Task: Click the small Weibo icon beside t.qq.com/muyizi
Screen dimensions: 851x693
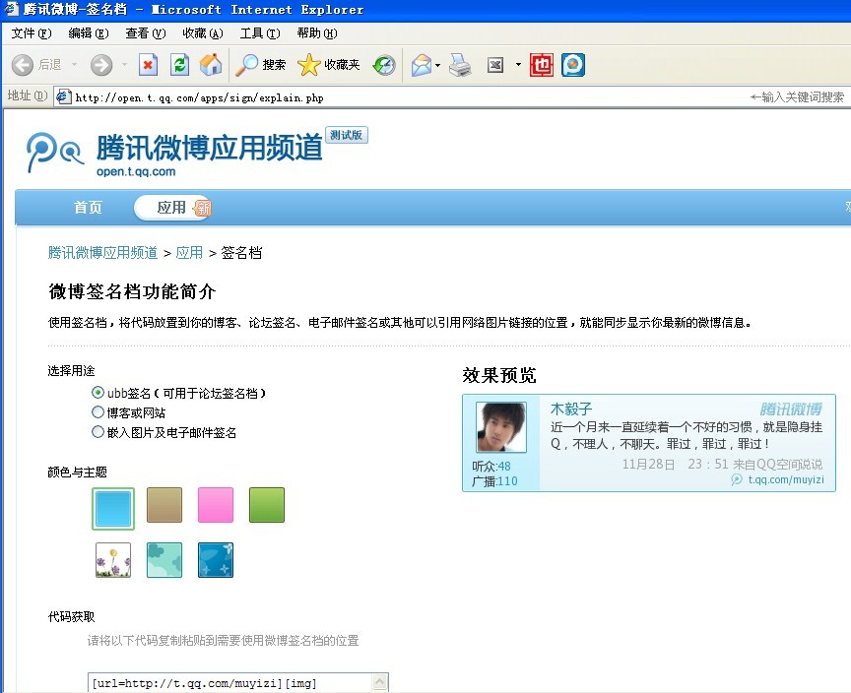Action: pyautogui.click(x=737, y=479)
